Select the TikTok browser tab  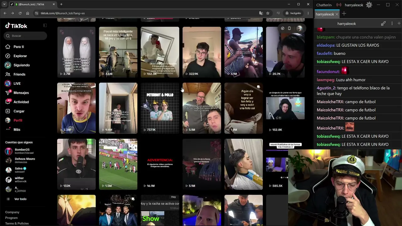(x=33, y=4)
